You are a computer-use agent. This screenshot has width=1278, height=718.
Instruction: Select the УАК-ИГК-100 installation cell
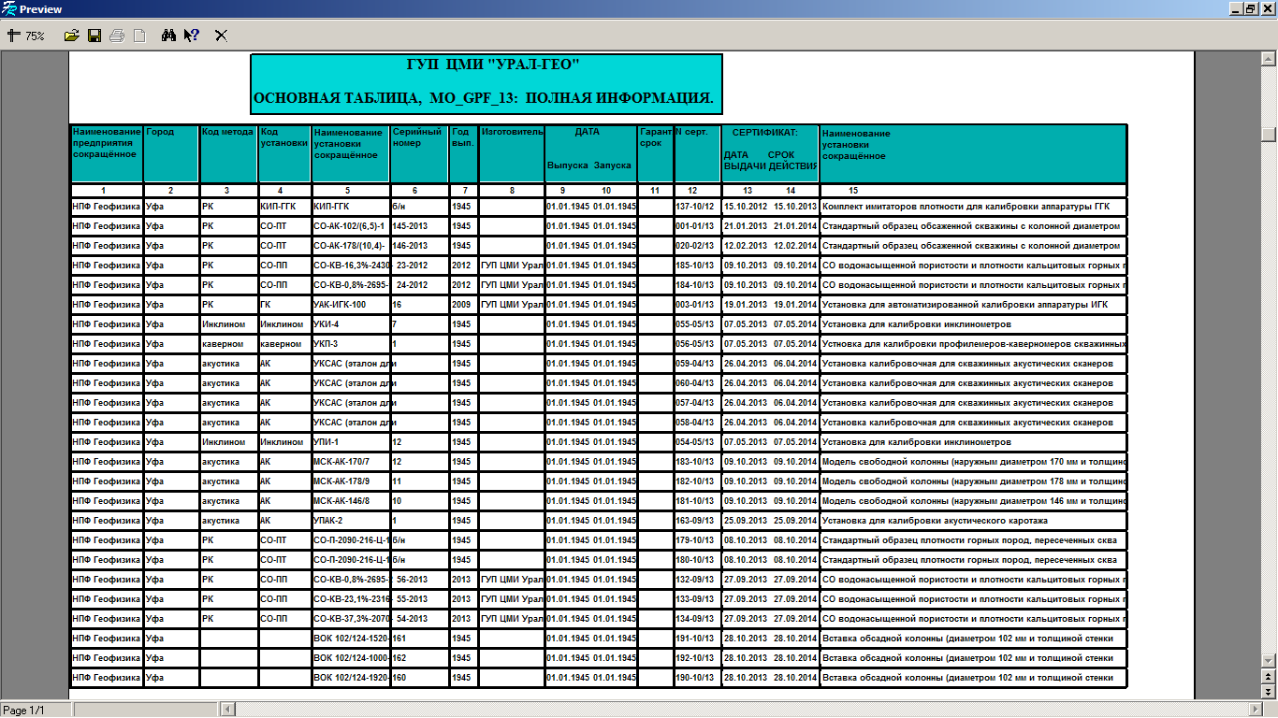click(351, 305)
